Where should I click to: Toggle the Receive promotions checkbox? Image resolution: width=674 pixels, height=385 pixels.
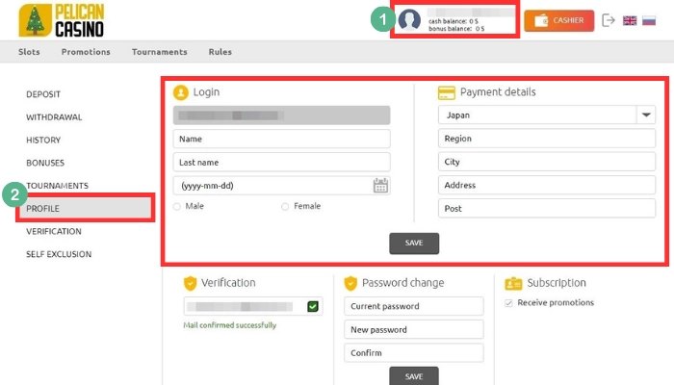tap(509, 303)
